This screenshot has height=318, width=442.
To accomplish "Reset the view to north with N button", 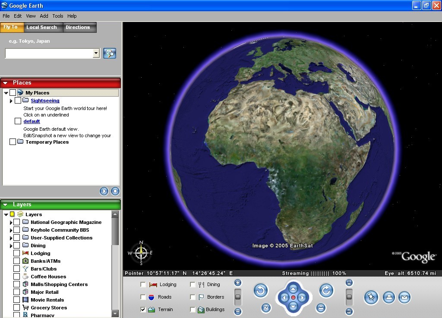I will 266,308.
